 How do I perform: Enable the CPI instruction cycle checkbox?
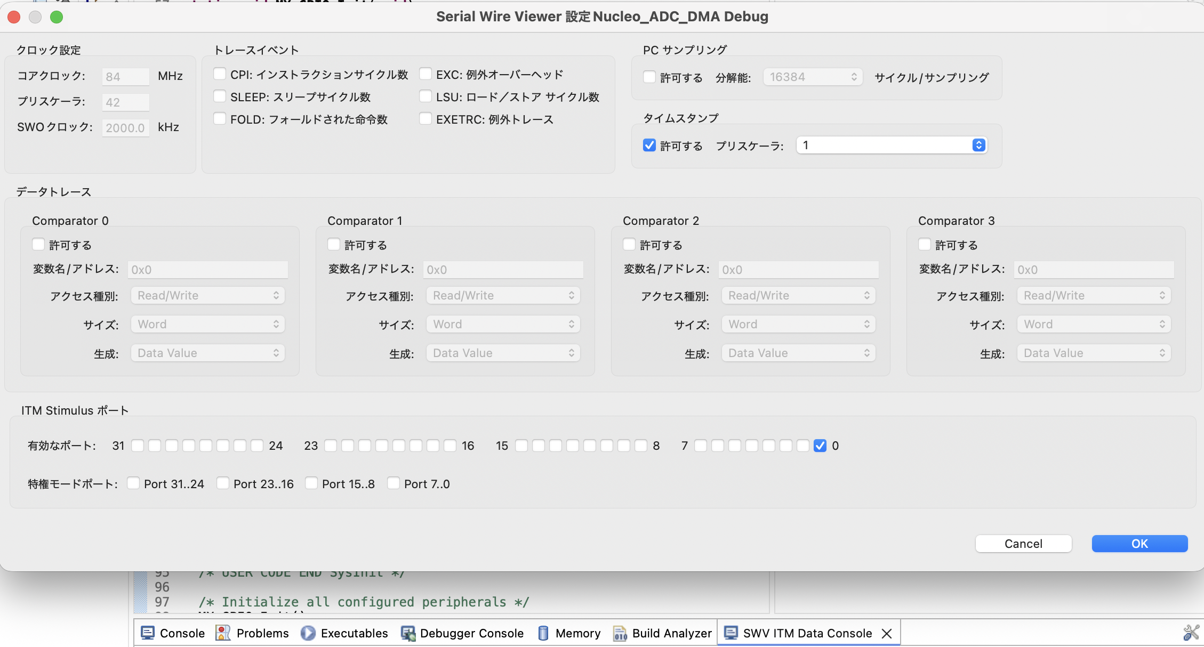pyautogui.click(x=220, y=74)
